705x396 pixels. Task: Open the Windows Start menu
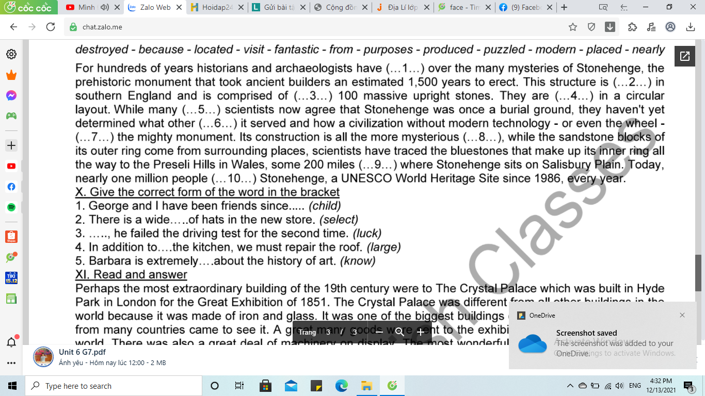click(12, 386)
